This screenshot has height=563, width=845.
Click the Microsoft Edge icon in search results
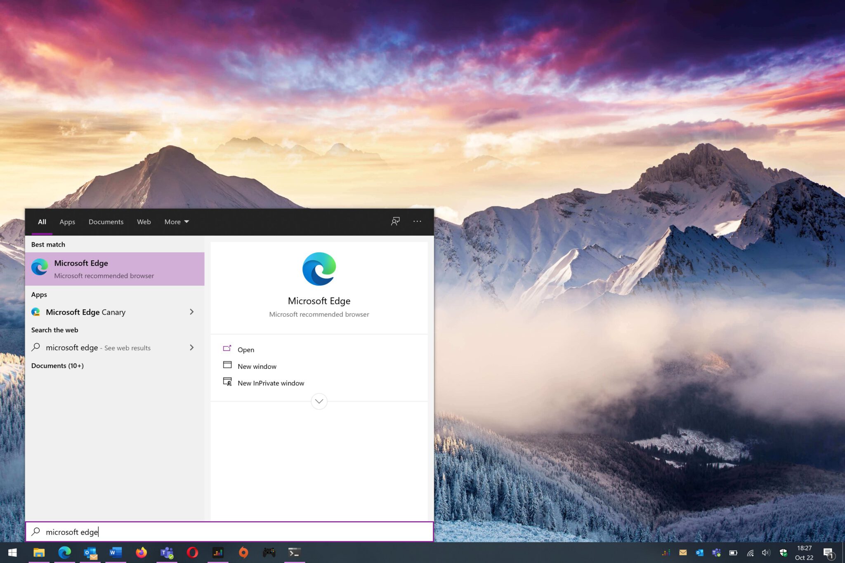[40, 268]
